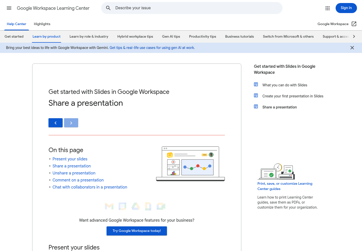This screenshot has height=251, width=362.
Task: Jump to Share a presentation link in list
Action: coord(72,166)
